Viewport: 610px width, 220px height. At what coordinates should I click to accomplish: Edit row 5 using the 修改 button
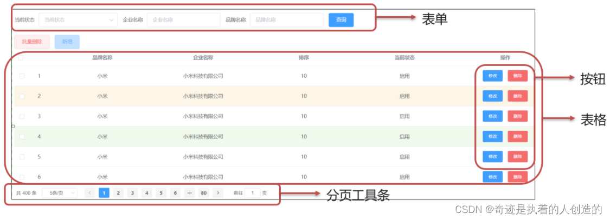(492, 157)
